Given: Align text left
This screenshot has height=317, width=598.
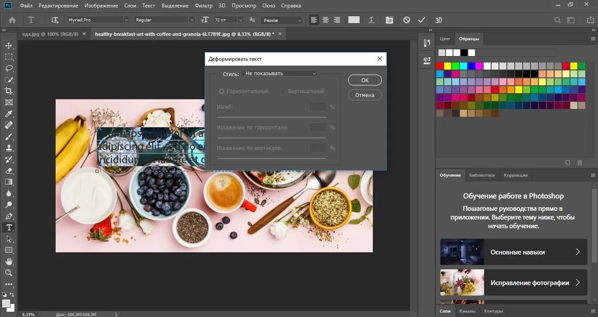Looking at the screenshot, I should tap(314, 20).
